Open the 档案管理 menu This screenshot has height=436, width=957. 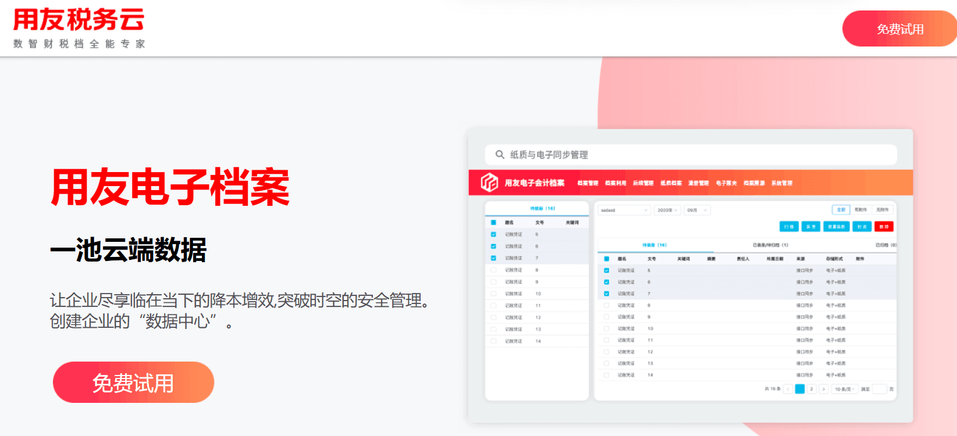click(588, 183)
